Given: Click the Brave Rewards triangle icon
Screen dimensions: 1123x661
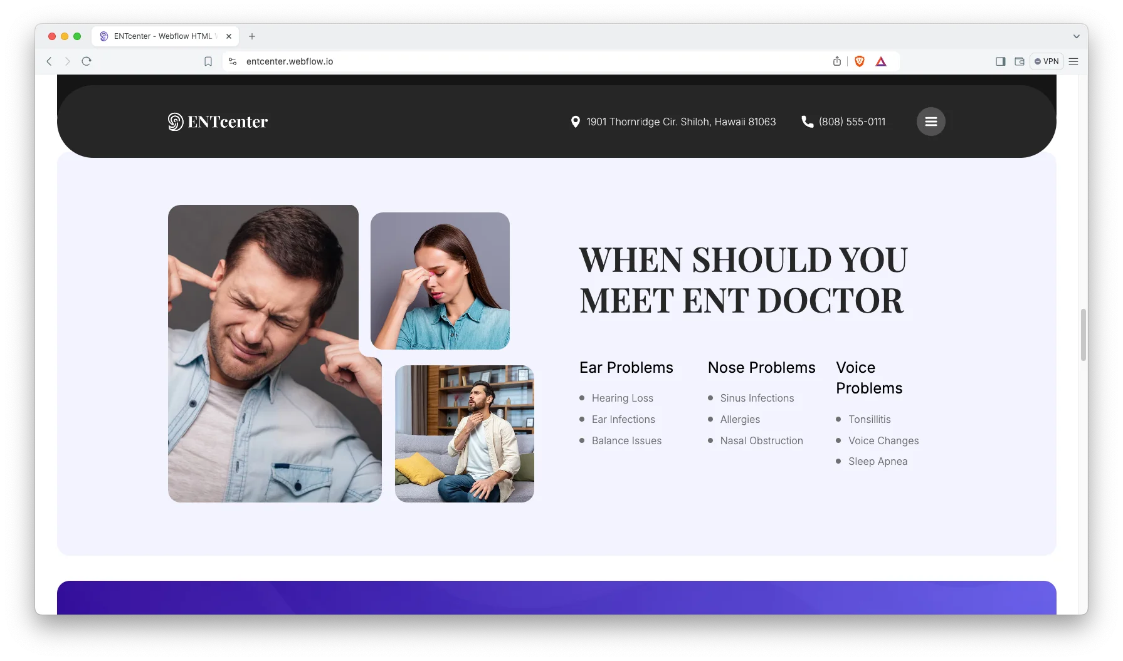Looking at the screenshot, I should (x=881, y=61).
